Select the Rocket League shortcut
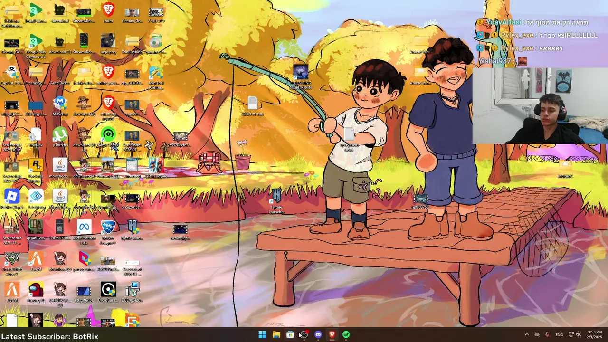The image size is (608, 342). coord(108,233)
